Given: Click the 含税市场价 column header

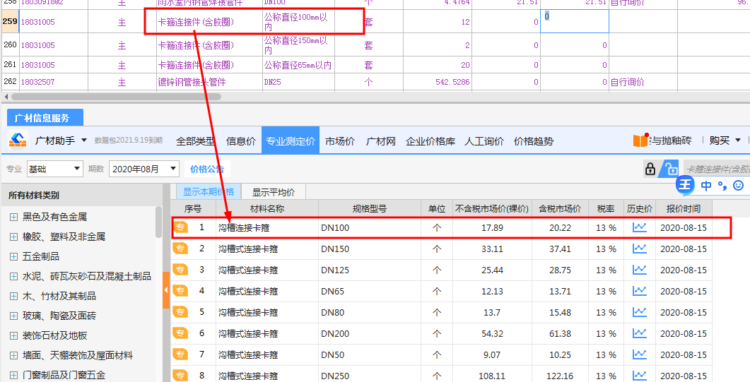Looking at the screenshot, I should pyautogui.click(x=560, y=209).
